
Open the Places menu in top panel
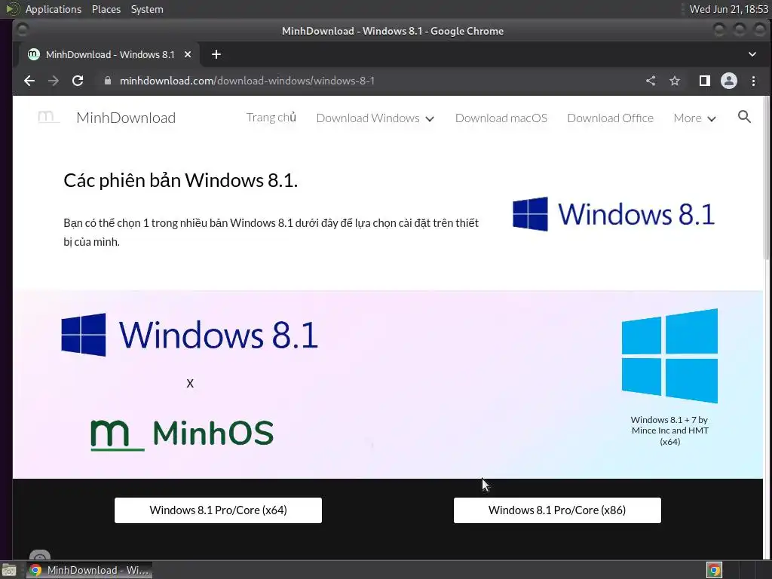pyautogui.click(x=106, y=9)
